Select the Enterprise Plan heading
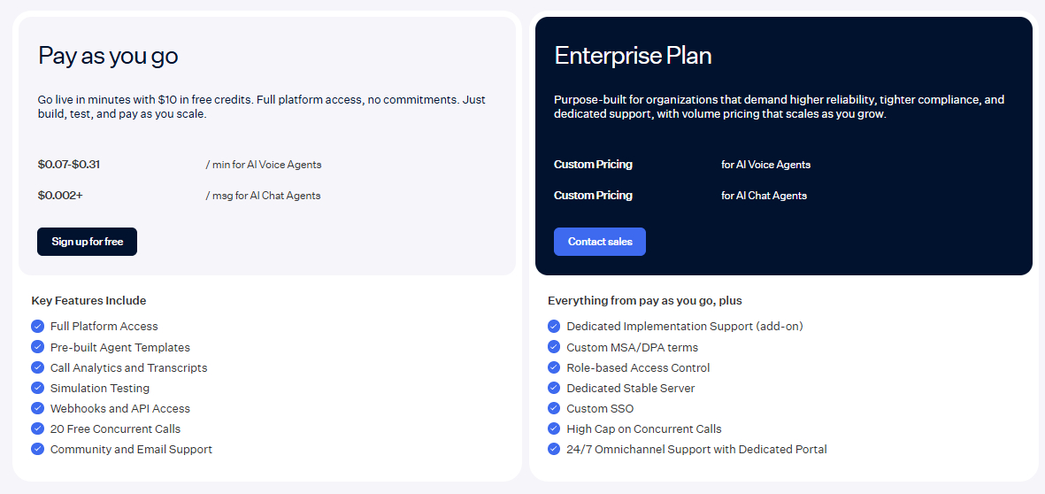The width and height of the screenshot is (1045, 494). (x=634, y=56)
